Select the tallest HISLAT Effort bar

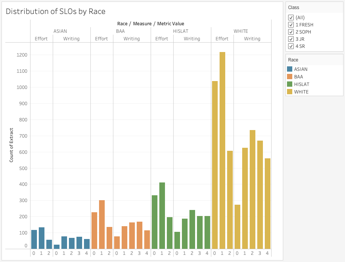tap(162, 216)
